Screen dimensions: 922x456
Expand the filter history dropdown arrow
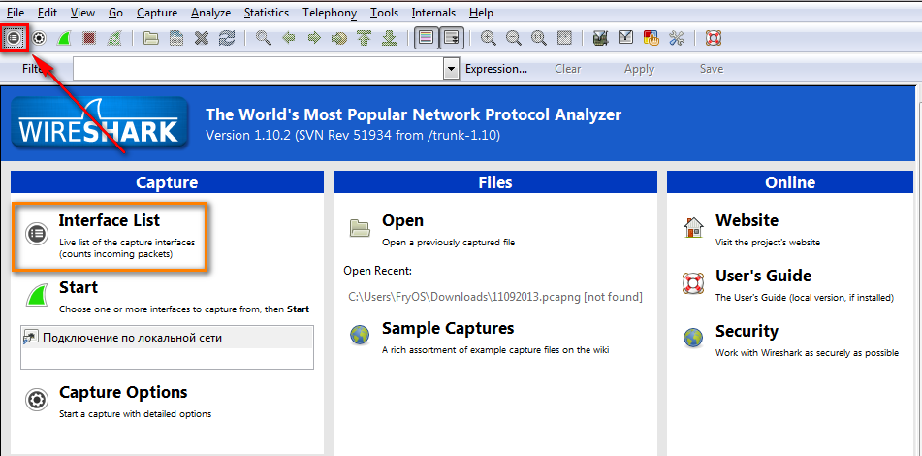451,69
